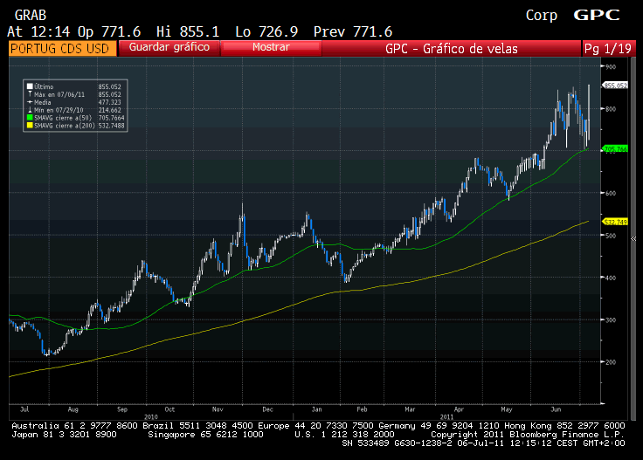643x460 pixels.
Task: Click the Apr month label on time axis
Action: 459,409
